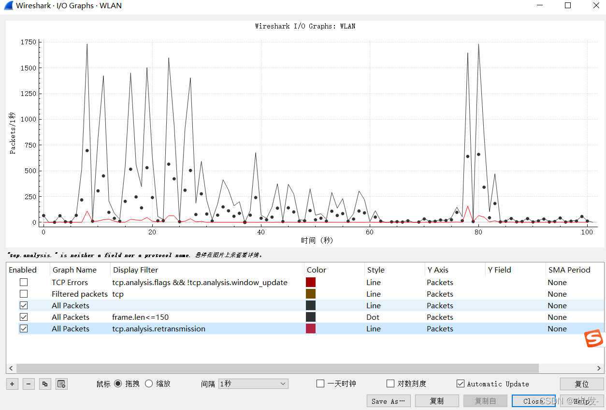606x410 pixels.
Task: Pick the dark red color swatch for TCP Errors
Action: pos(311,282)
